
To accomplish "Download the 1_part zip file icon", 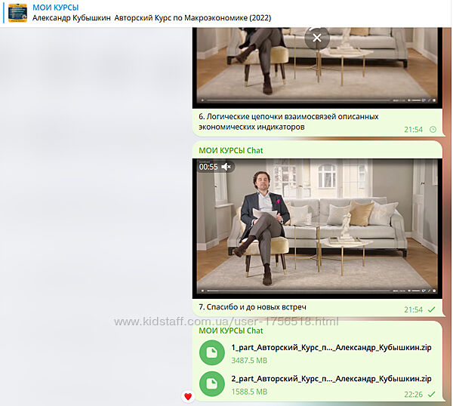I will 212,353.
